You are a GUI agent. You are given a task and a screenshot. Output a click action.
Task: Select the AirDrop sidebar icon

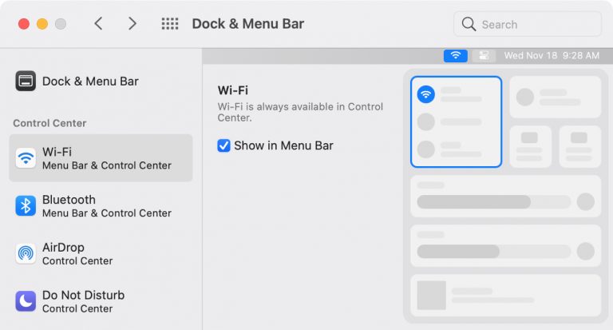(x=26, y=253)
